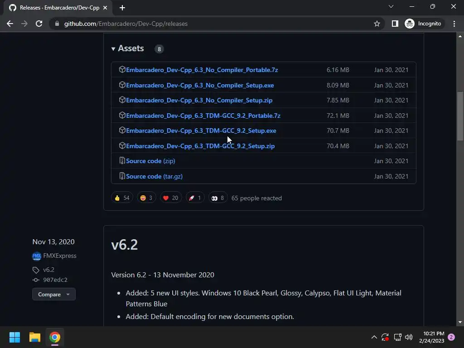The height and width of the screenshot is (348, 464).
Task: Click scrollbar down arrow
Action: [x=460, y=322]
